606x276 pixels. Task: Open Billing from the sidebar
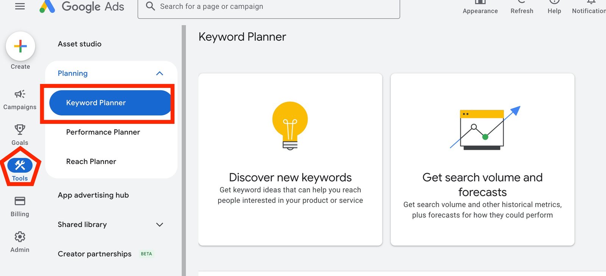click(x=19, y=205)
